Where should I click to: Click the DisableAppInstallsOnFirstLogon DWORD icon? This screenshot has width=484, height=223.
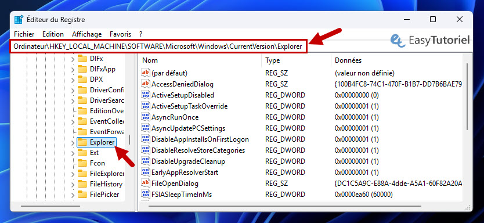click(146, 139)
